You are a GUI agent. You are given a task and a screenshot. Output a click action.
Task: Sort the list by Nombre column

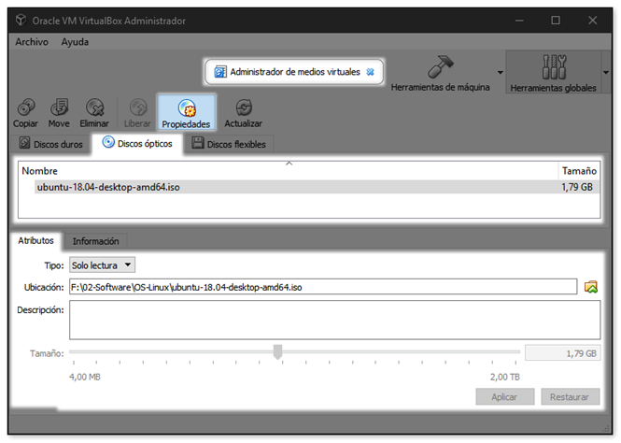(x=289, y=171)
